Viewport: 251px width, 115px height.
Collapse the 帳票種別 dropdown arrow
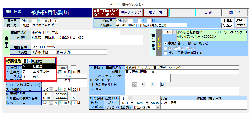tap(29, 61)
